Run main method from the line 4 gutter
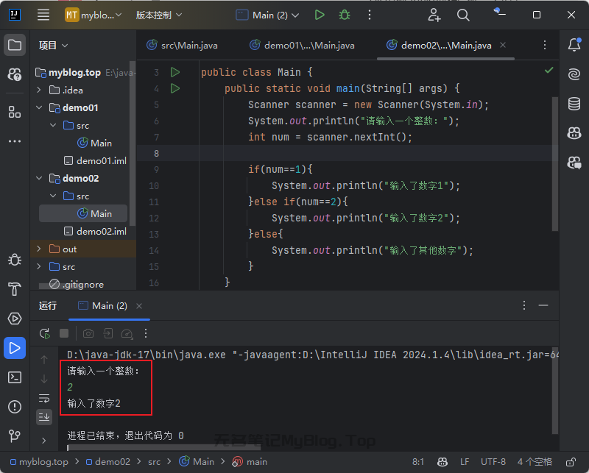The image size is (589, 473). tap(175, 88)
